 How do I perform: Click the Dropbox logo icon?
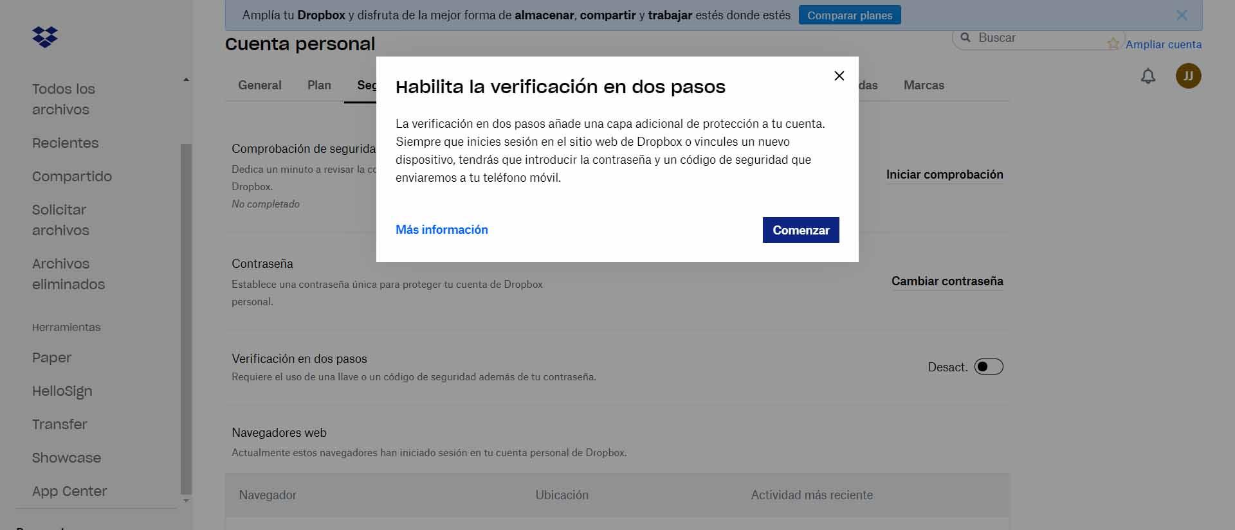click(x=45, y=37)
